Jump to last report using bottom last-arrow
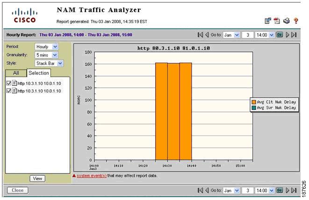 (x=294, y=190)
